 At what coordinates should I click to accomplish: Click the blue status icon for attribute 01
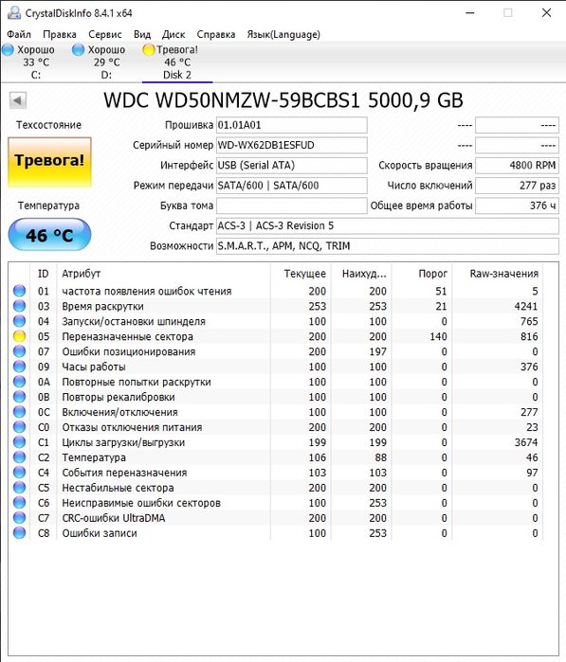tap(20, 291)
